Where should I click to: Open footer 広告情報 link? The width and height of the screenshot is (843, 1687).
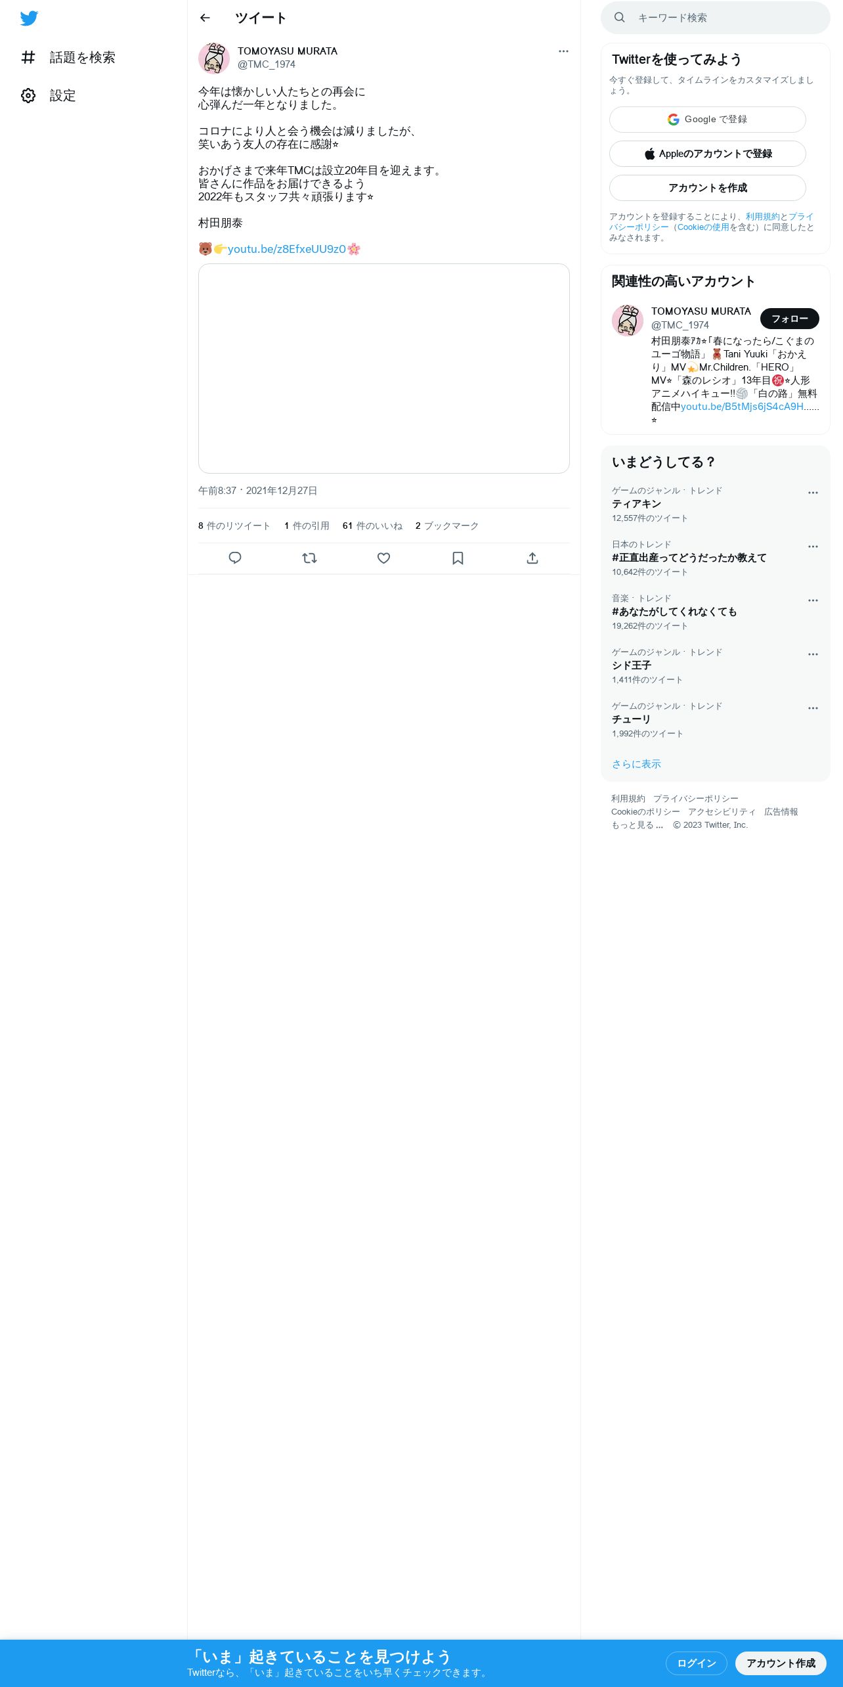[x=781, y=812]
